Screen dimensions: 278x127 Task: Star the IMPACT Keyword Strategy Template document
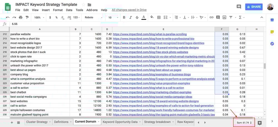pyautogui.click(x=83, y=5)
